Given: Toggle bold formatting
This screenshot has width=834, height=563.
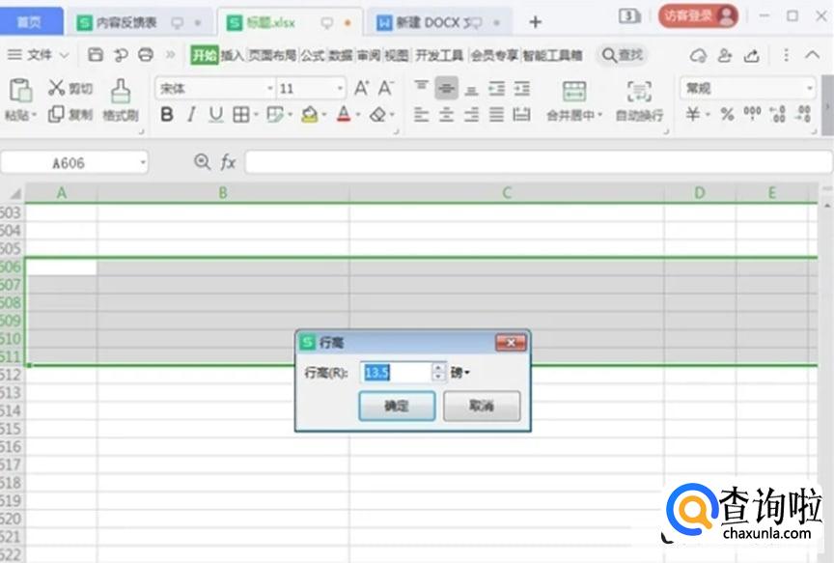Looking at the screenshot, I should [x=166, y=114].
